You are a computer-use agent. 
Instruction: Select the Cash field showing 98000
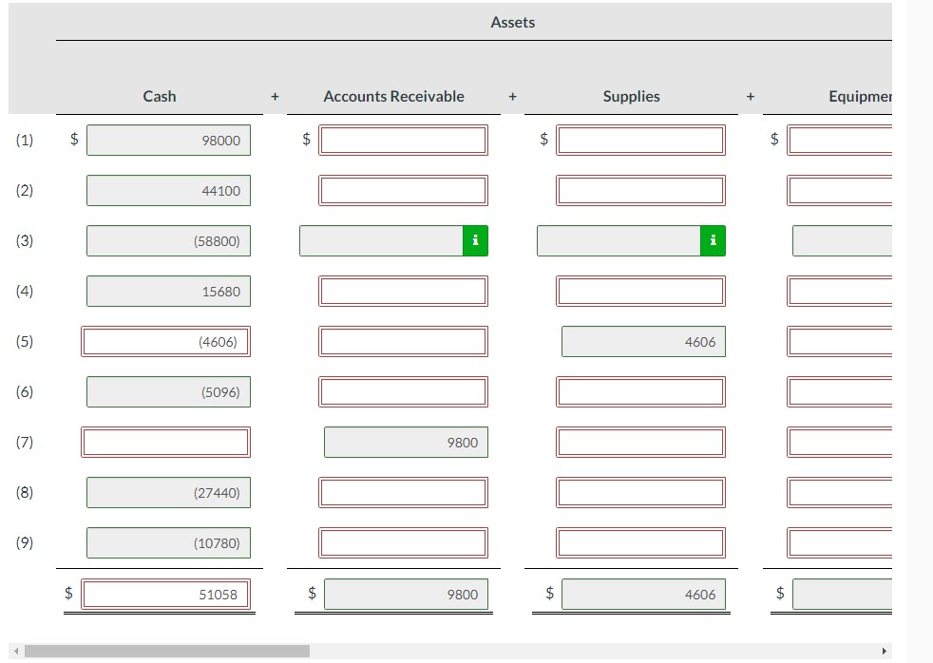point(167,140)
